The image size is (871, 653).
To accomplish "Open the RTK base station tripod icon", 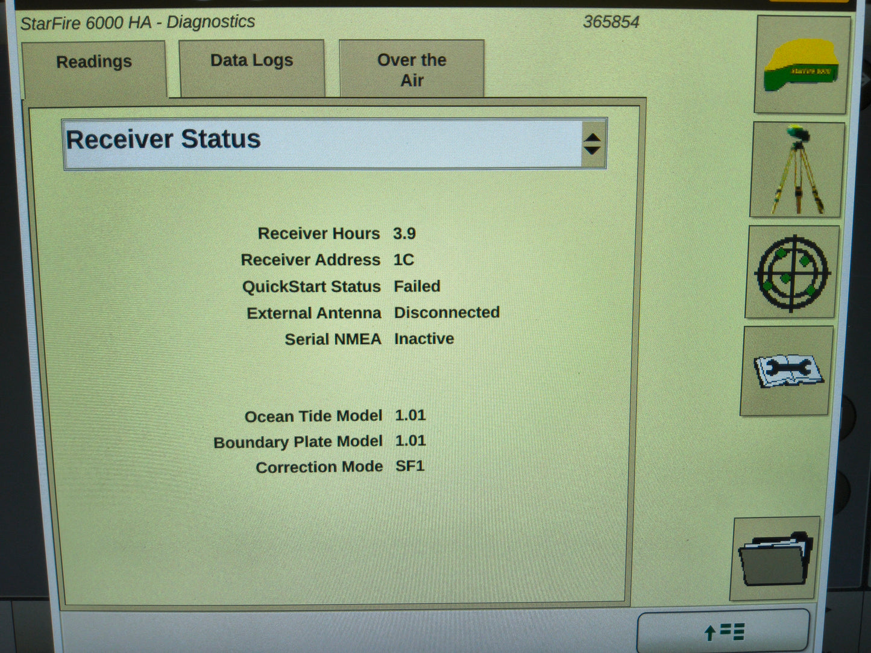I will pyautogui.click(x=796, y=170).
